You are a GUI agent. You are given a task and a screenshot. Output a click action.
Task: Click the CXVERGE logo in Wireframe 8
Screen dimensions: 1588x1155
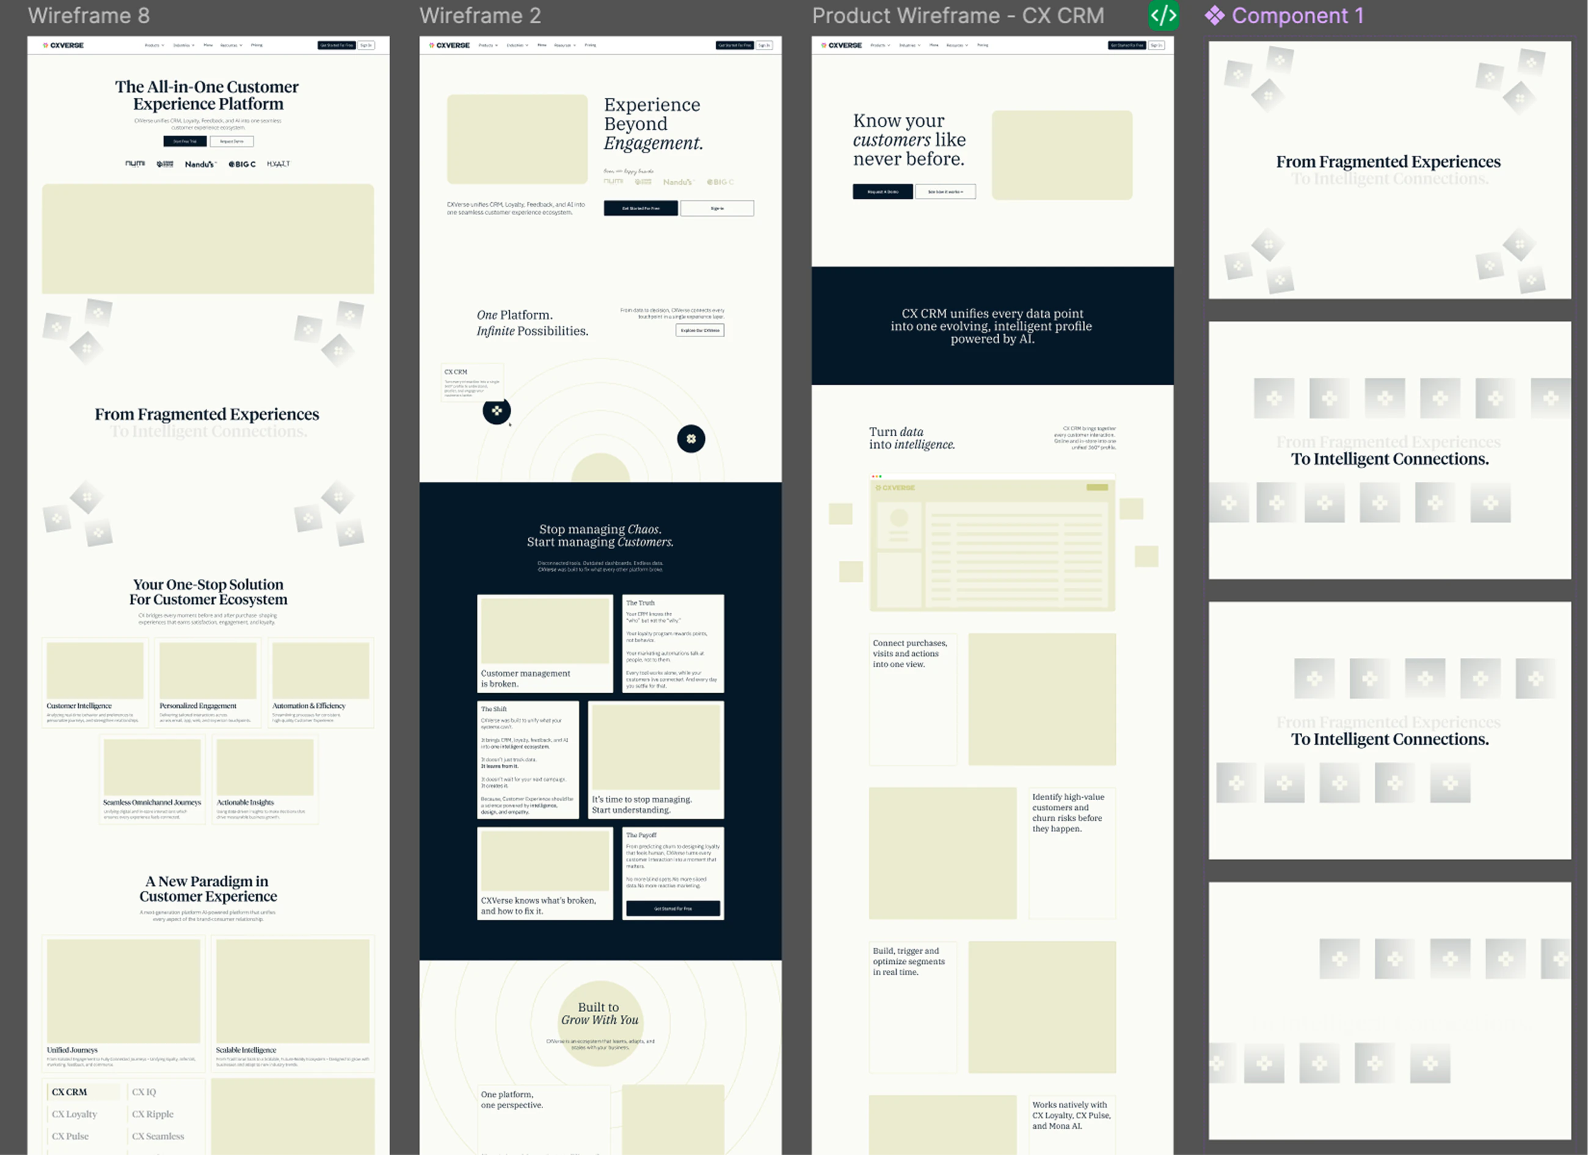click(x=63, y=45)
